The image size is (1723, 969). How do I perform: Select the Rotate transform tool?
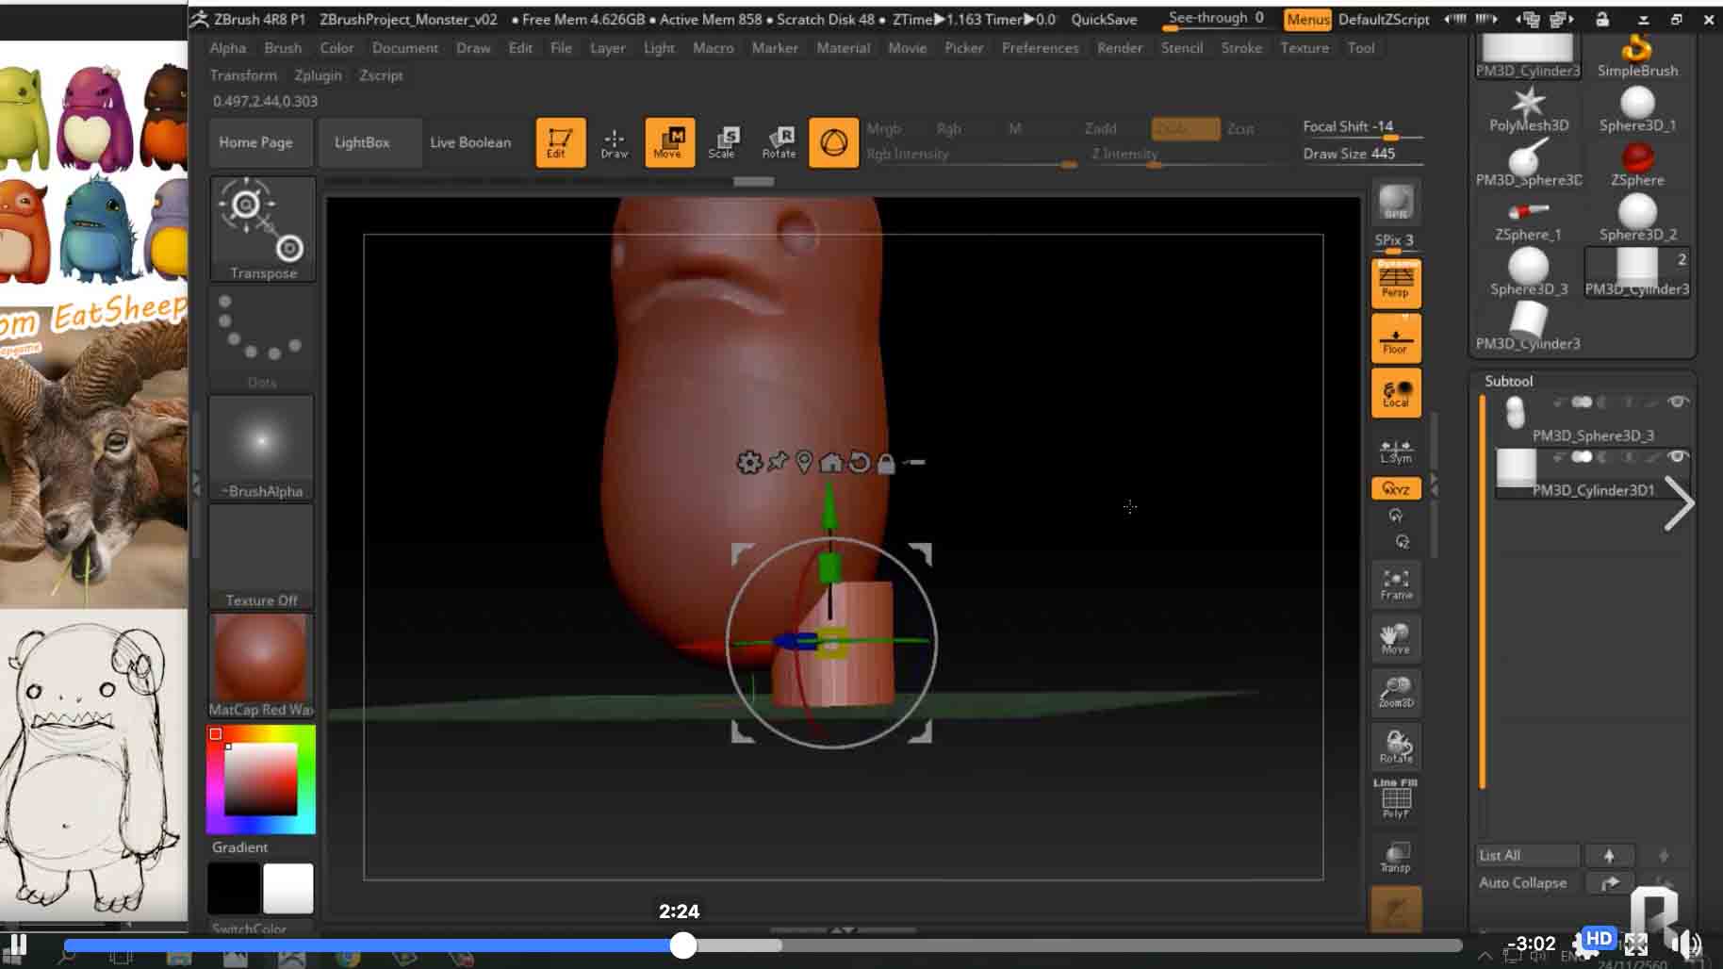tap(779, 142)
